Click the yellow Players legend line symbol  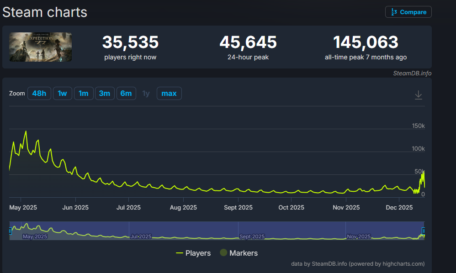[x=180, y=253]
